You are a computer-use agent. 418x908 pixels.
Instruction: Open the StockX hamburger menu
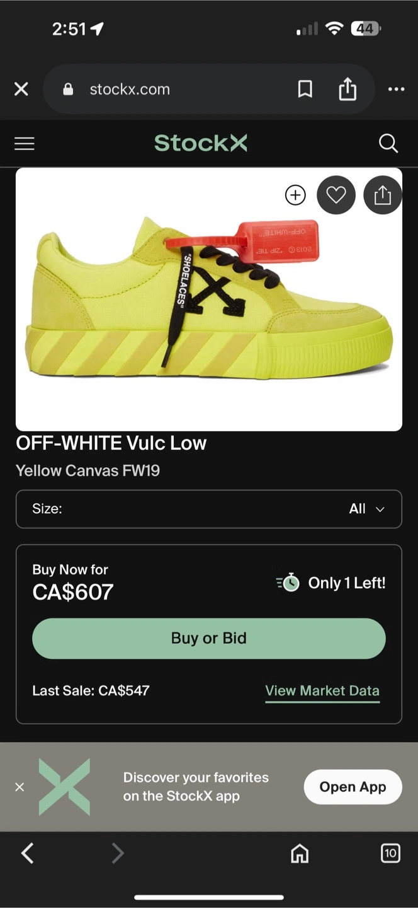coord(25,144)
